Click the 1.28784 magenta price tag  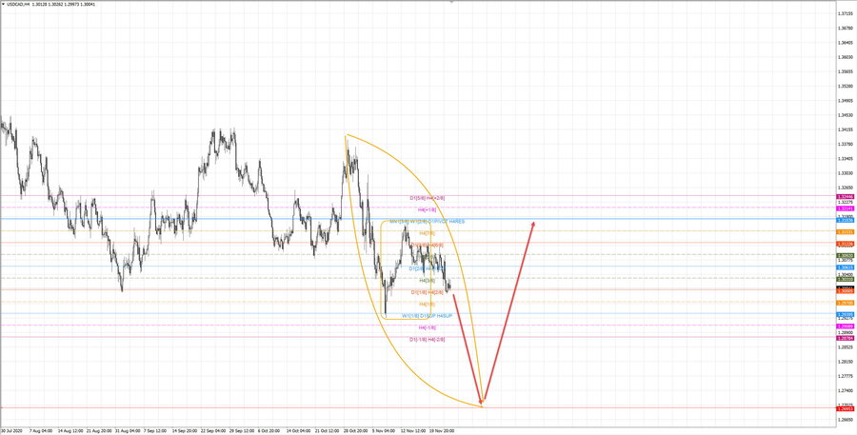pos(847,338)
